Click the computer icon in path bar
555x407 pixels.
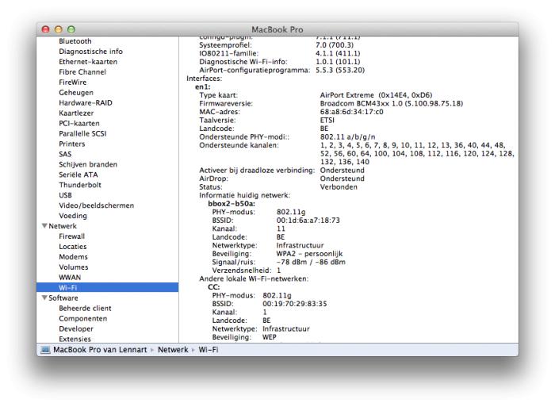pos(46,350)
